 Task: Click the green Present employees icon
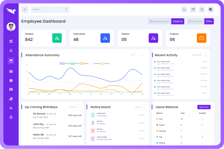(57, 38)
